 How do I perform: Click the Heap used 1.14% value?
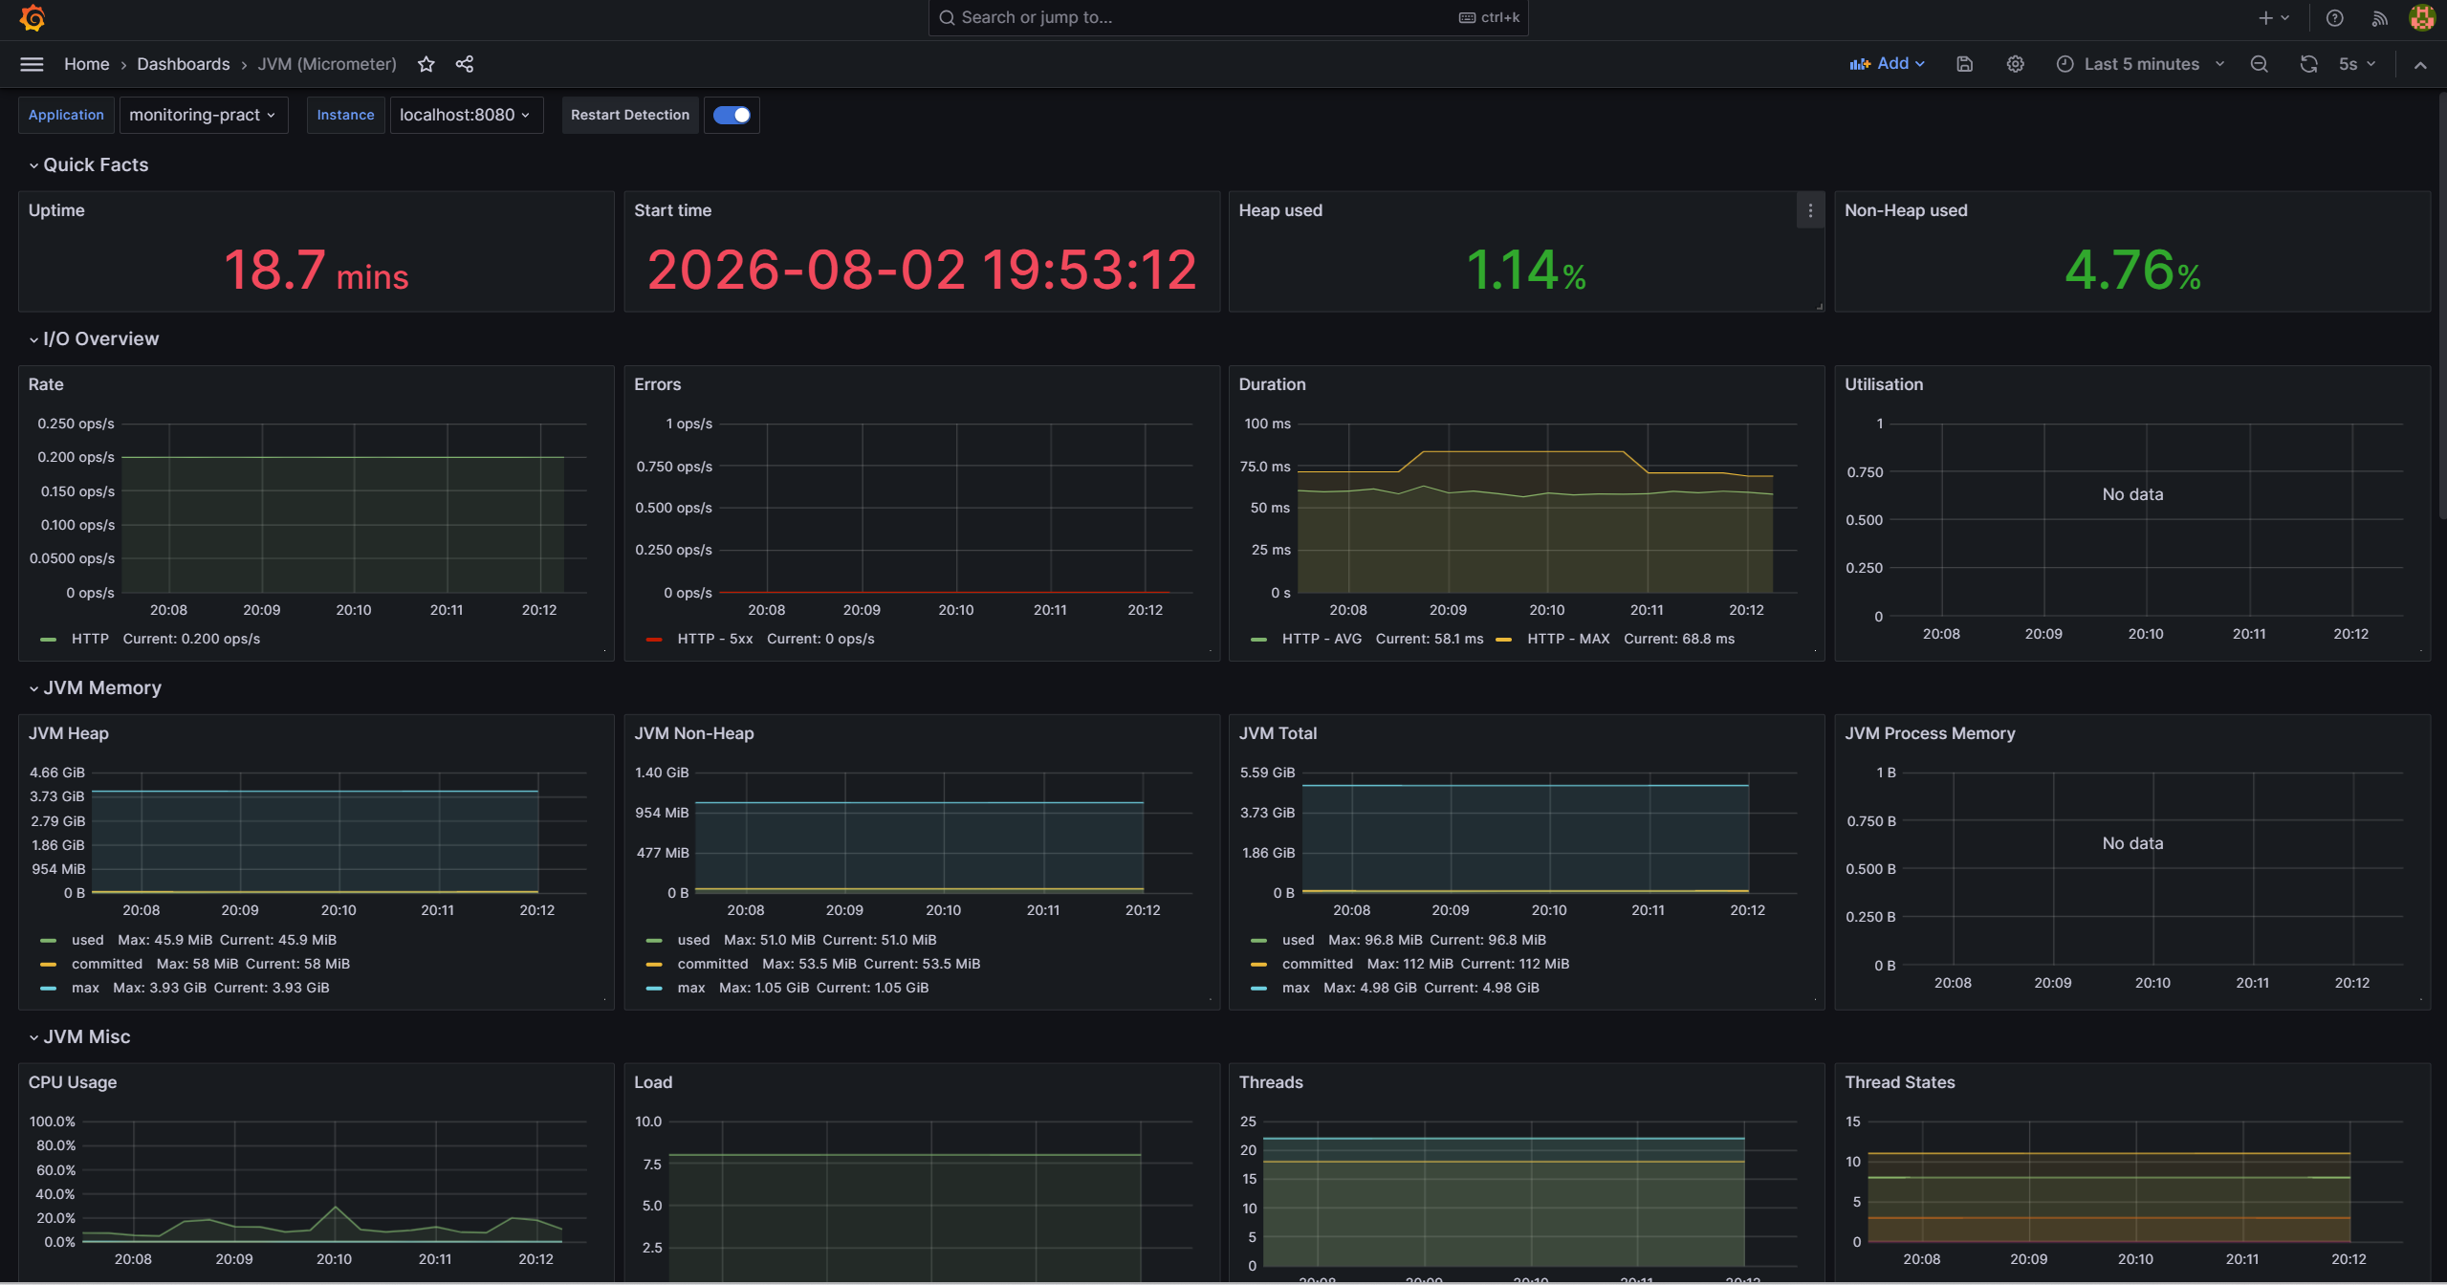(x=1525, y=270)
